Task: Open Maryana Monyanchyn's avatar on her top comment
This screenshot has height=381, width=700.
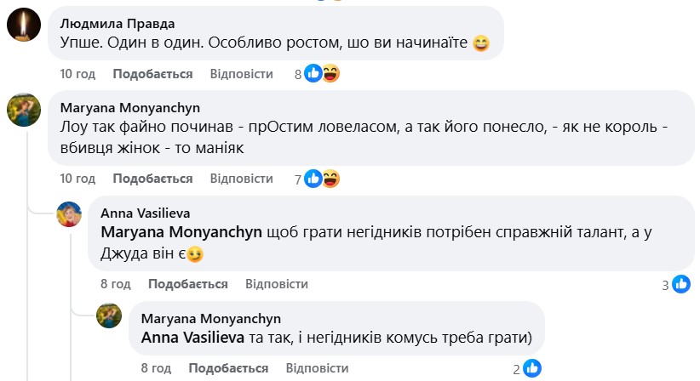Action: (24, 109)
